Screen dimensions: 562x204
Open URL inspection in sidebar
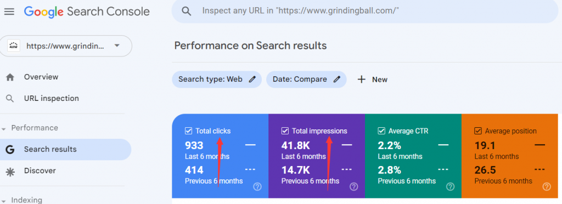tap(51, 98)
